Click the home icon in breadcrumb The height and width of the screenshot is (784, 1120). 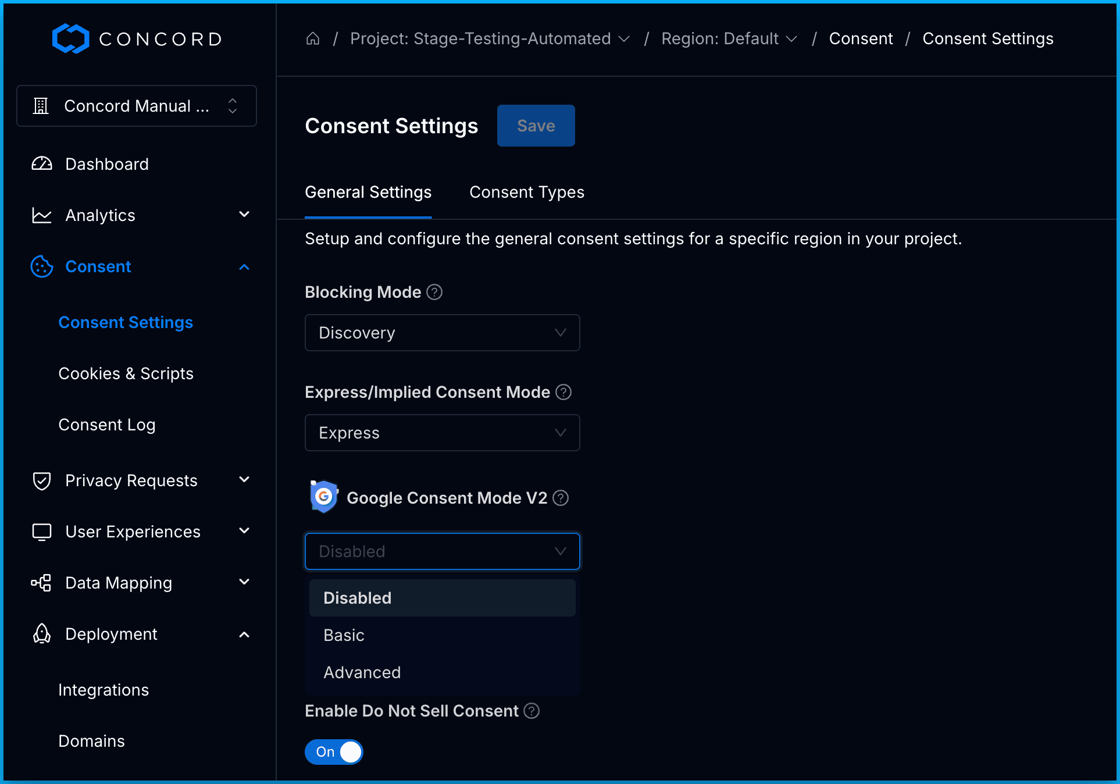tap(313, 38)
